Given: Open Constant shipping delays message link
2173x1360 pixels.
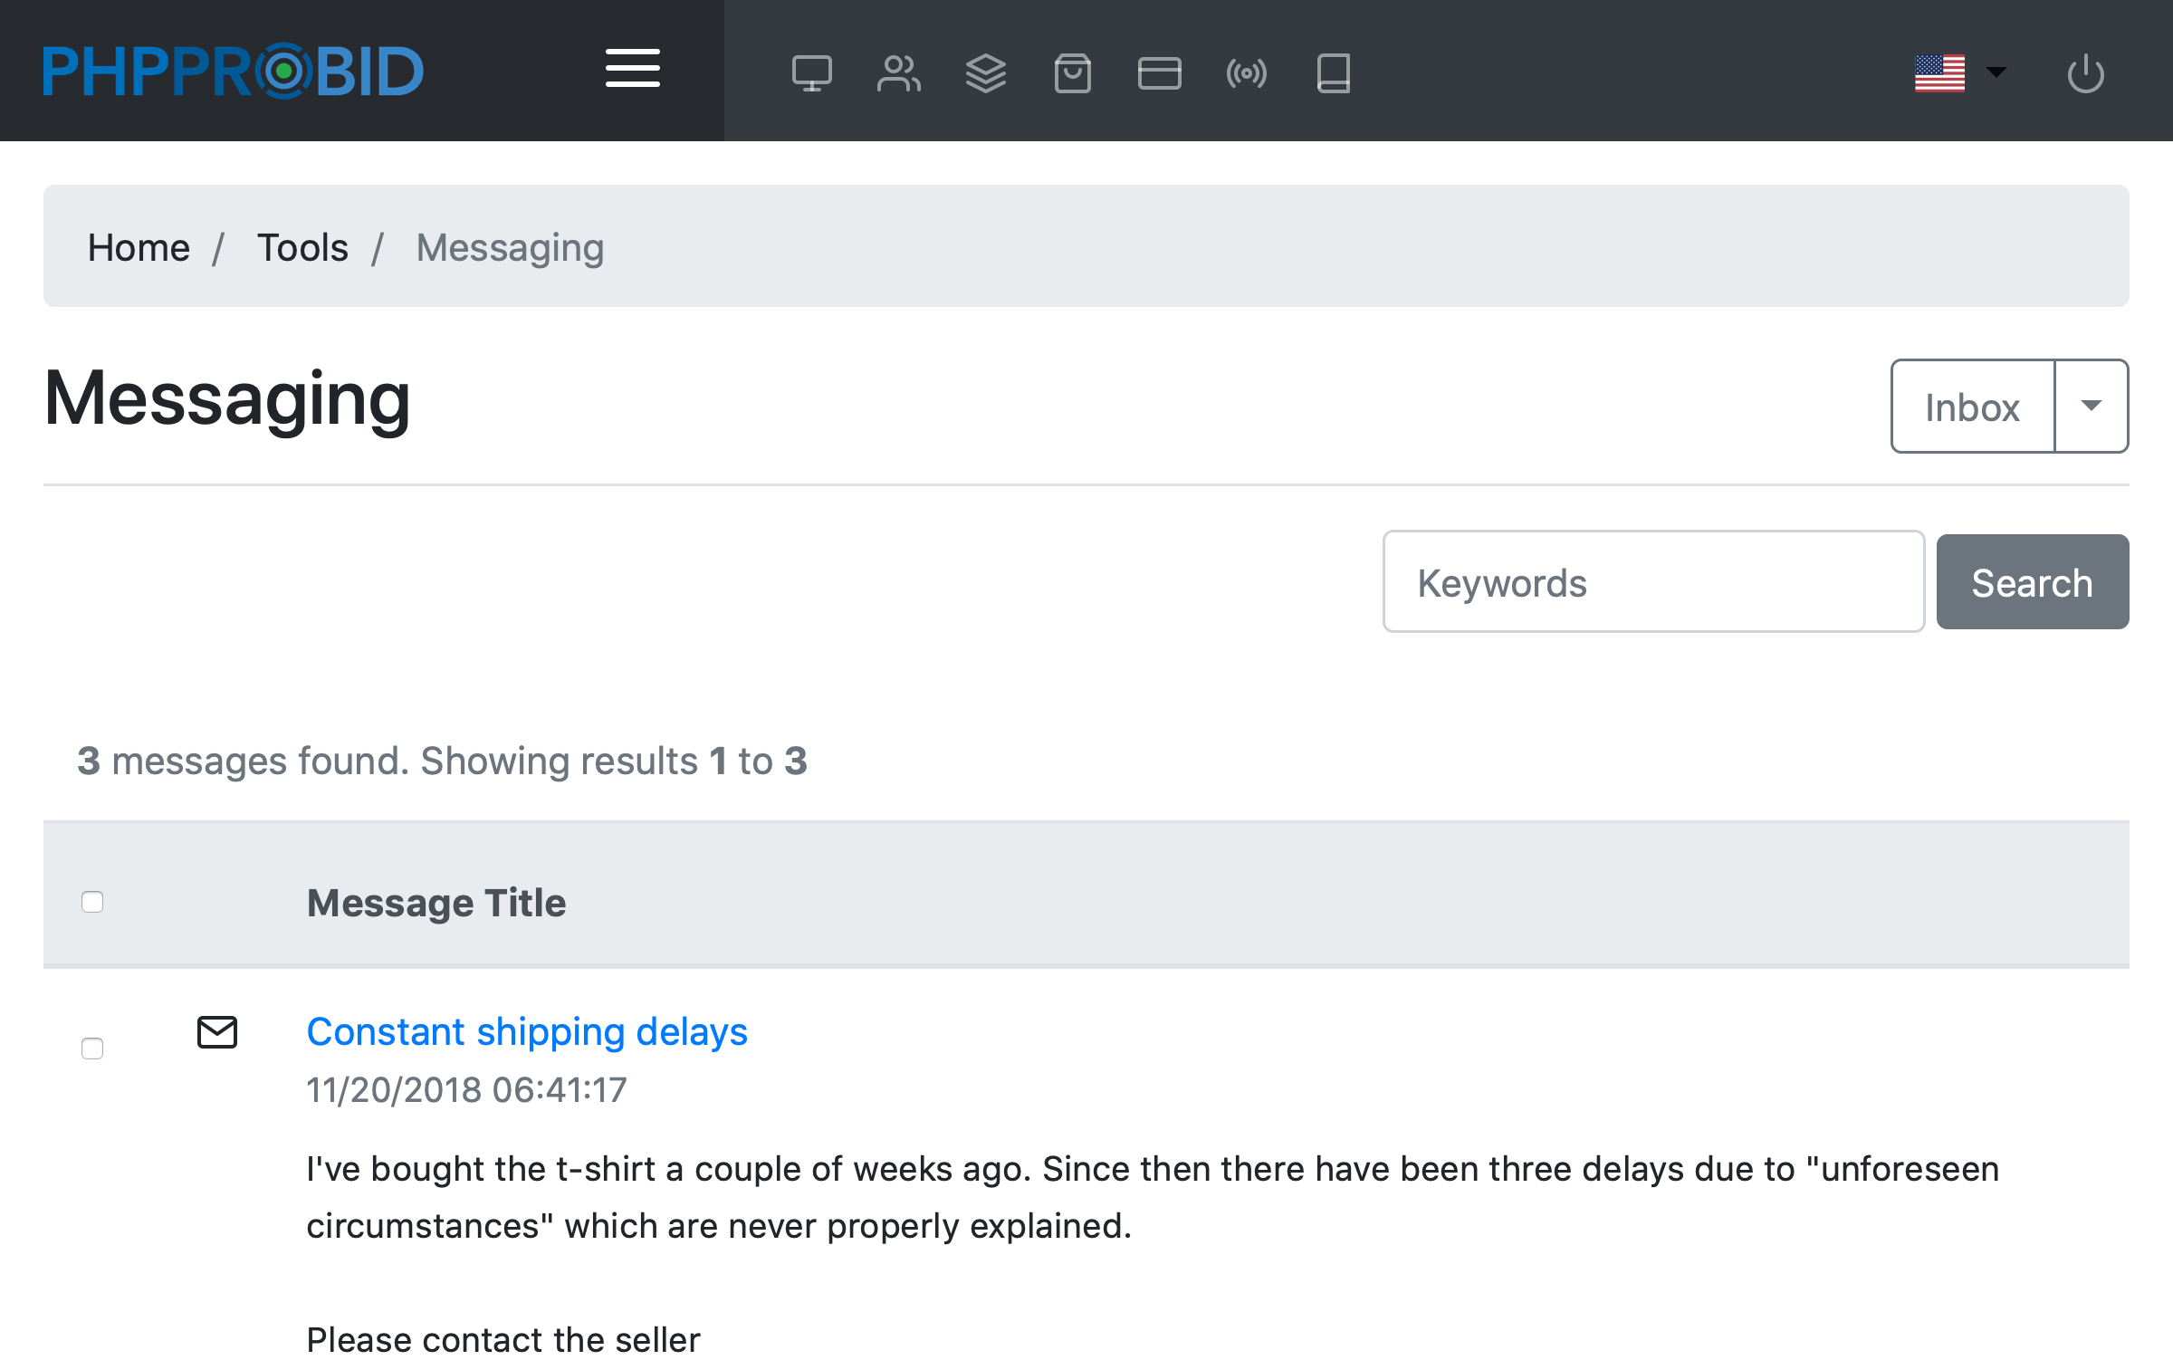Looking at the screenshot, I should point(527,1031).
